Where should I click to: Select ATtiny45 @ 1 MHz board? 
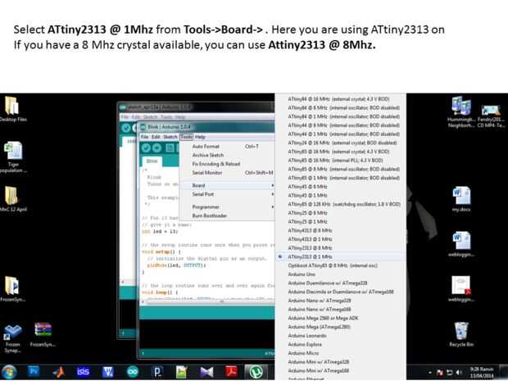coord(340,195)
